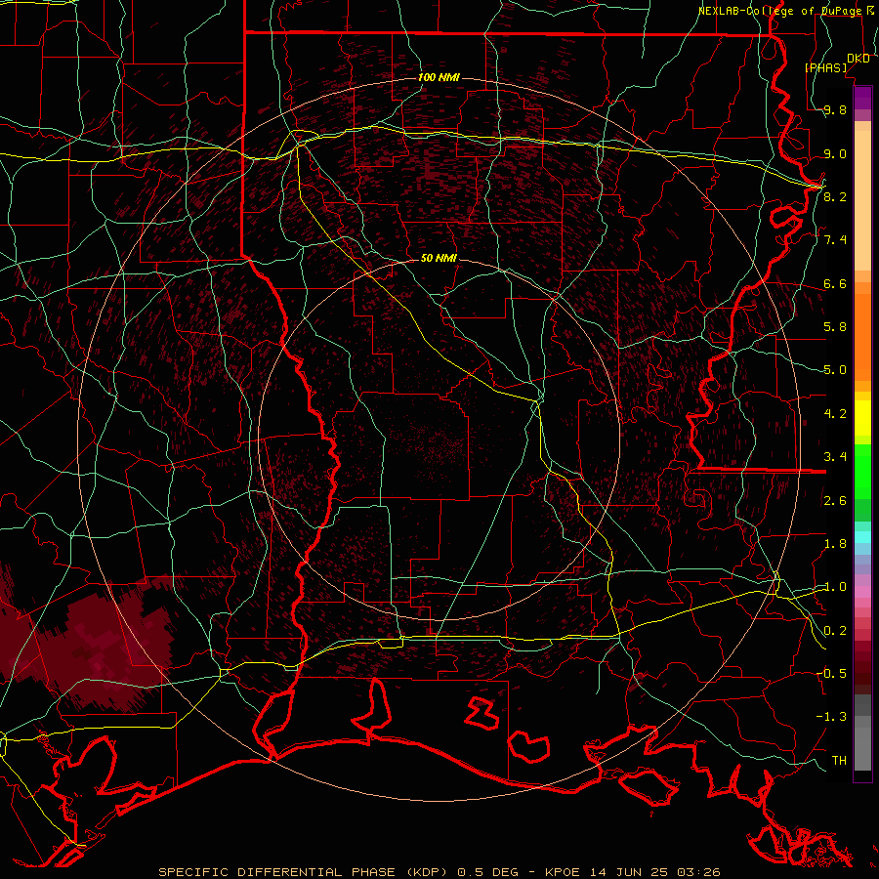Click the 6.6 scale value
This screenshot has width=879, height=879.
click(x=835, y=283)
